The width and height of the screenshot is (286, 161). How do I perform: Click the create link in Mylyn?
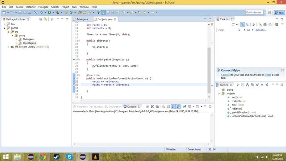point(268,75)
